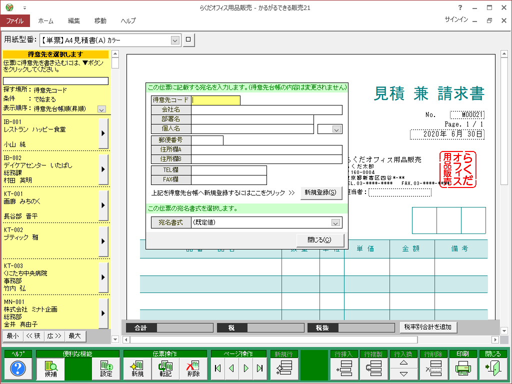Click the 印刷 printer icon

(x=463, y=368)
